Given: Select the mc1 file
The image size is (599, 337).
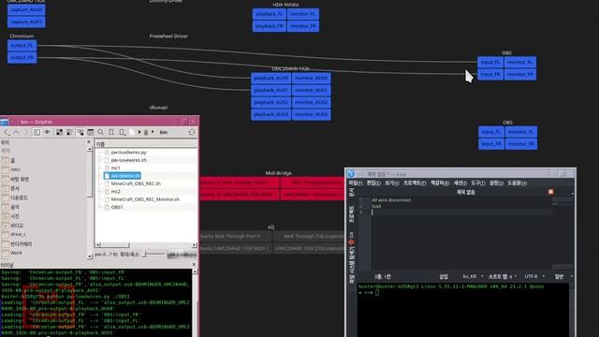Looking at the screenshot, I should pos(115,168).
